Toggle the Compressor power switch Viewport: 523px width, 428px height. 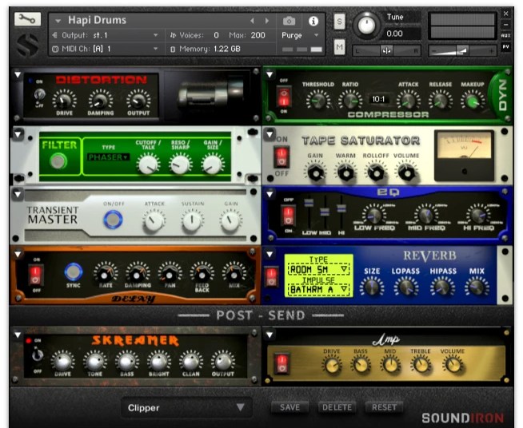(284, 97)
